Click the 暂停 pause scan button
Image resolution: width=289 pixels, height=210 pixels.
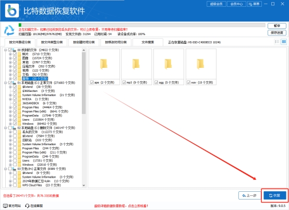tap(277, 26)
